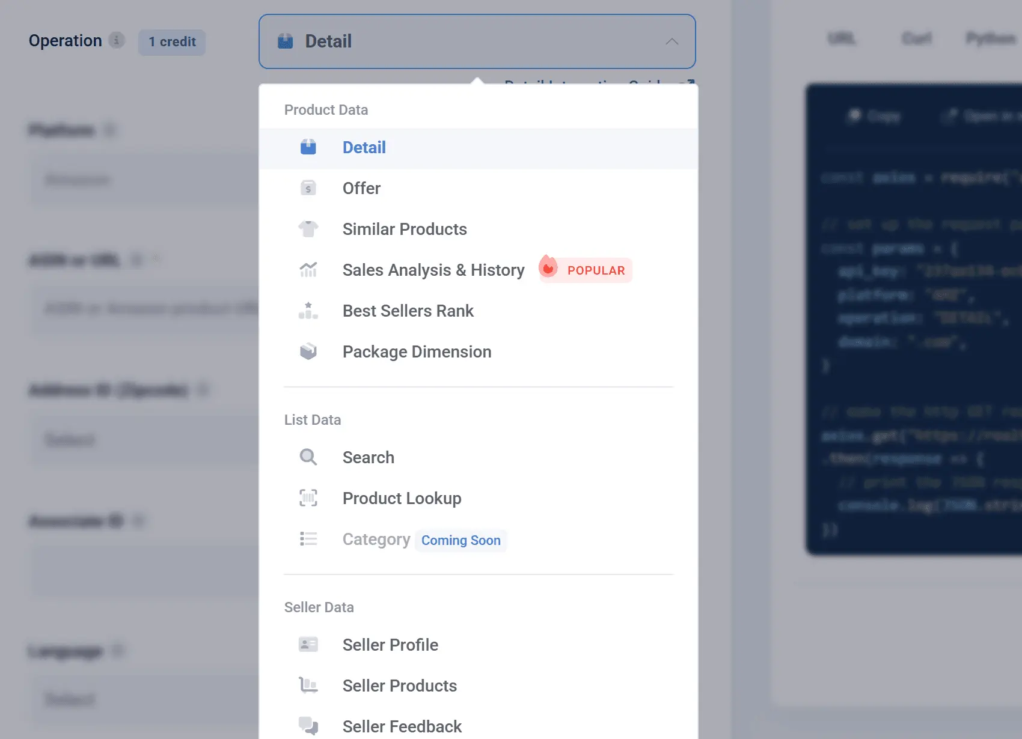Viewport: 1022px width, 739px height.
Task: Open Seller Profile operation
Action: click(479, 645)
